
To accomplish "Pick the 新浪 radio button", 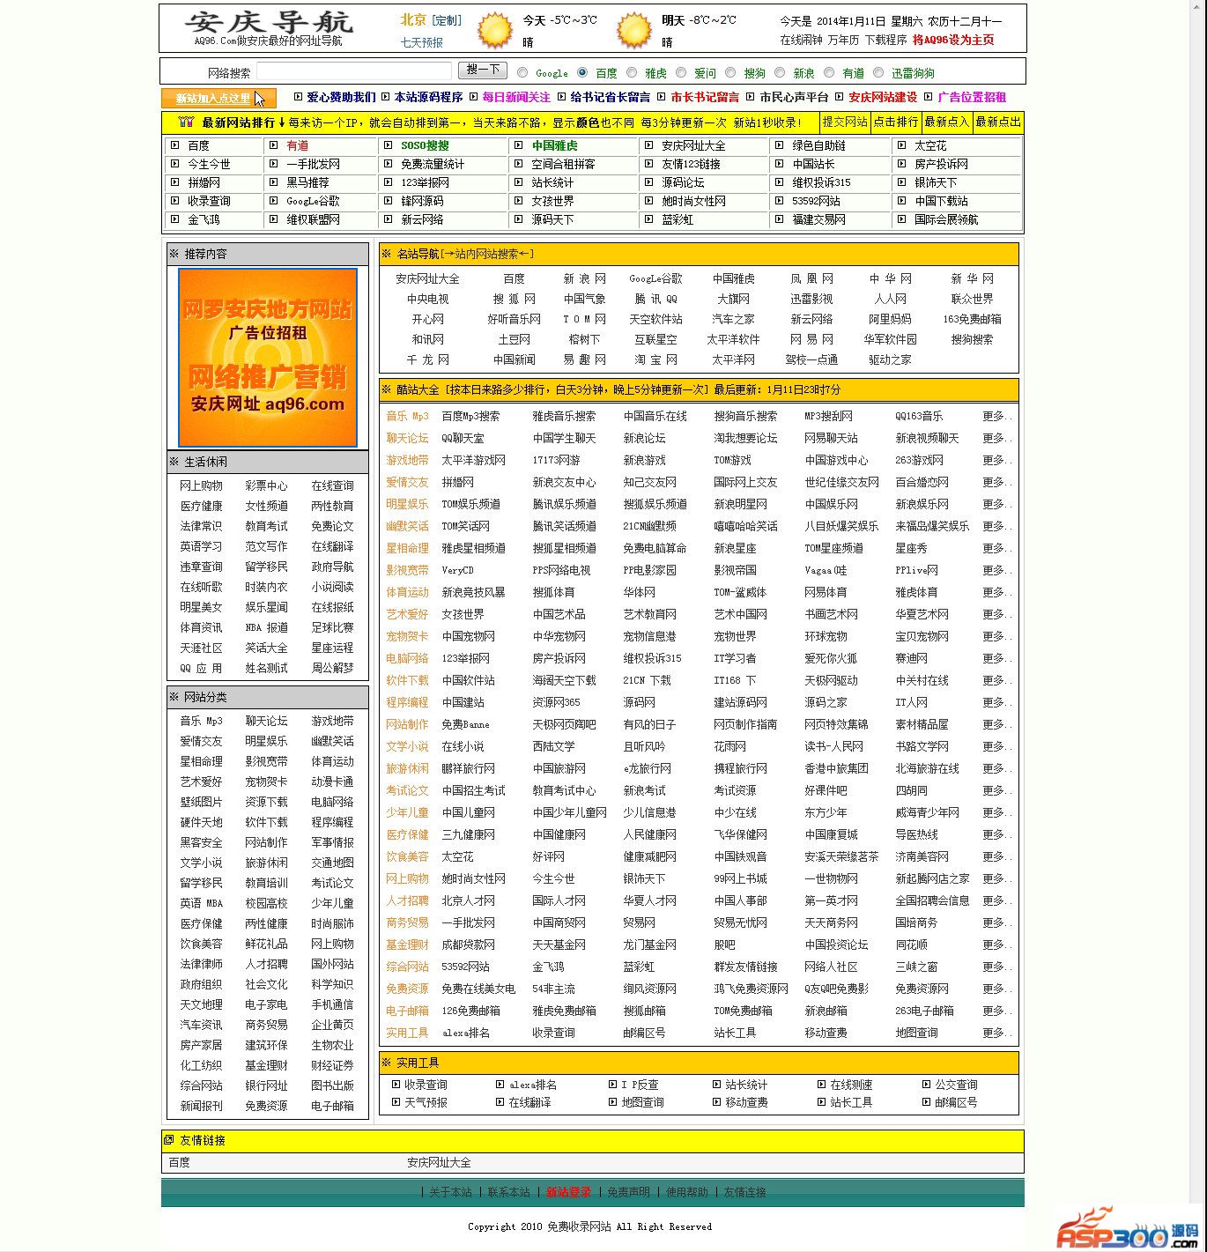I will click(781, 72).
